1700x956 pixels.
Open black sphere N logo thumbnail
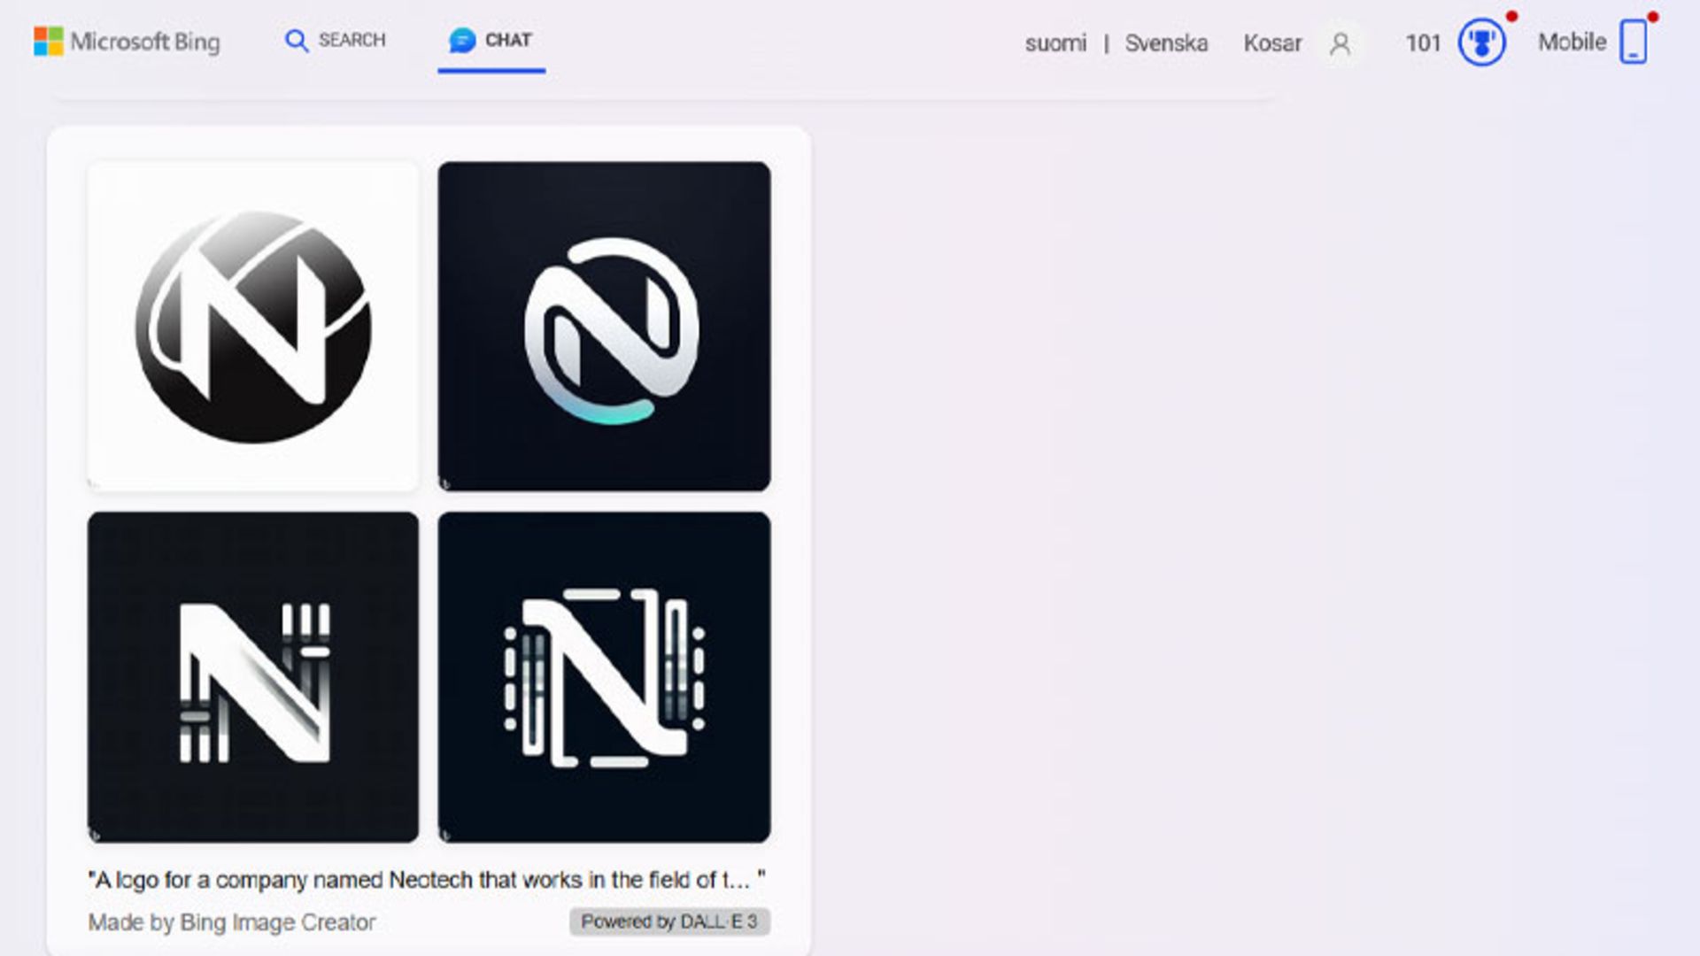[253, 326]
